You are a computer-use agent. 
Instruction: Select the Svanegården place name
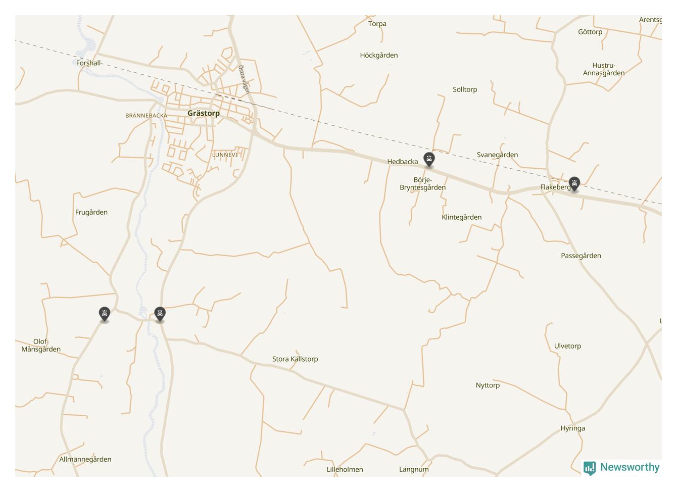pos(497,155)
